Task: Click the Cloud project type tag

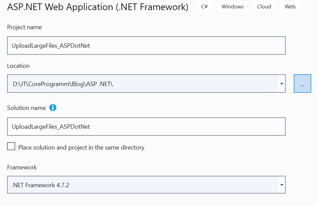Action: [x=264, y=7]
